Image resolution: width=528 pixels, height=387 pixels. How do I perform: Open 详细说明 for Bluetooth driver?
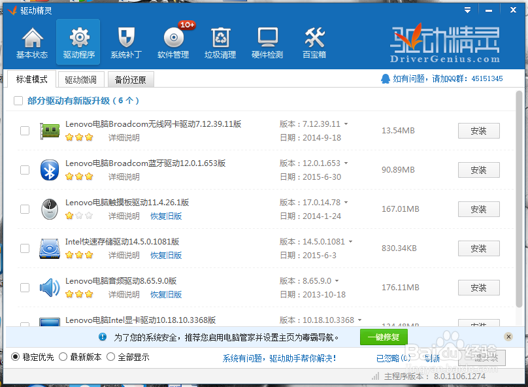(x=124, y=177)
